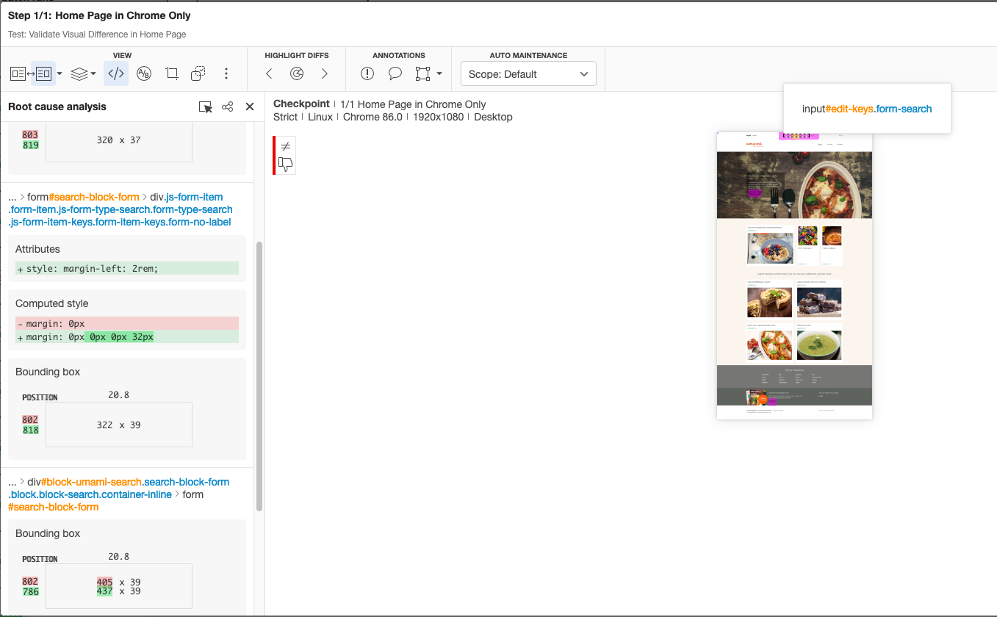The height and width of the screenshot is (617, 997).
Task: Open the three-dot more options menu
Action: (226, 73)
